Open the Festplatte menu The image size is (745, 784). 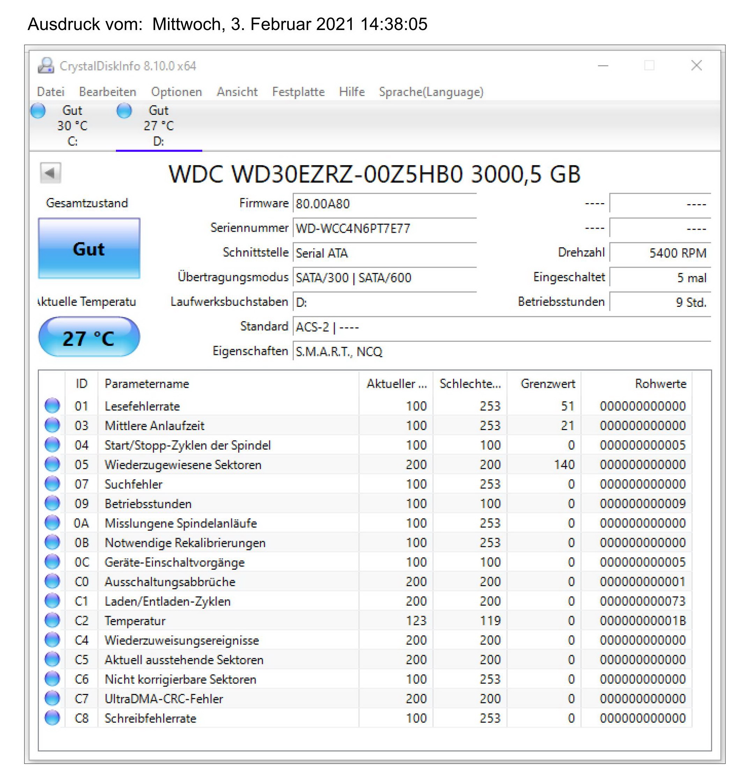pyautogui.click(x=298, y=92)
